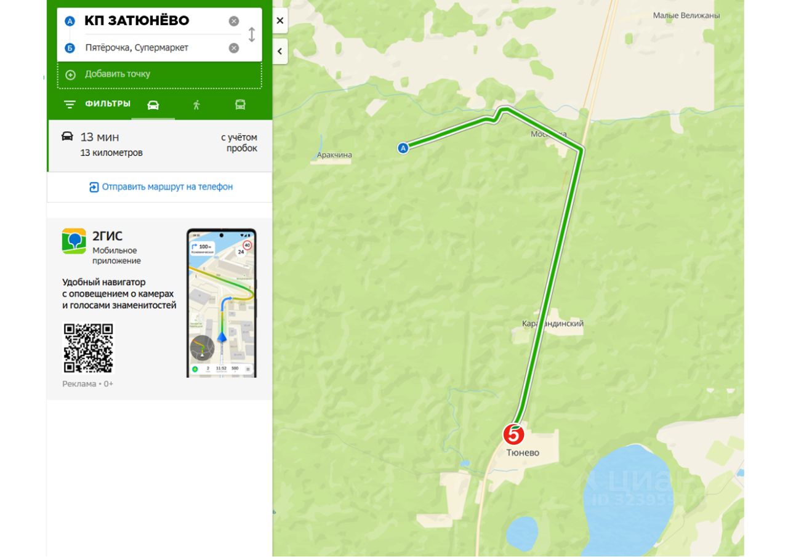Click the red Пятёрочка marker on map
Viewport: 788px width, 557px height.
[x=513, y=435]
